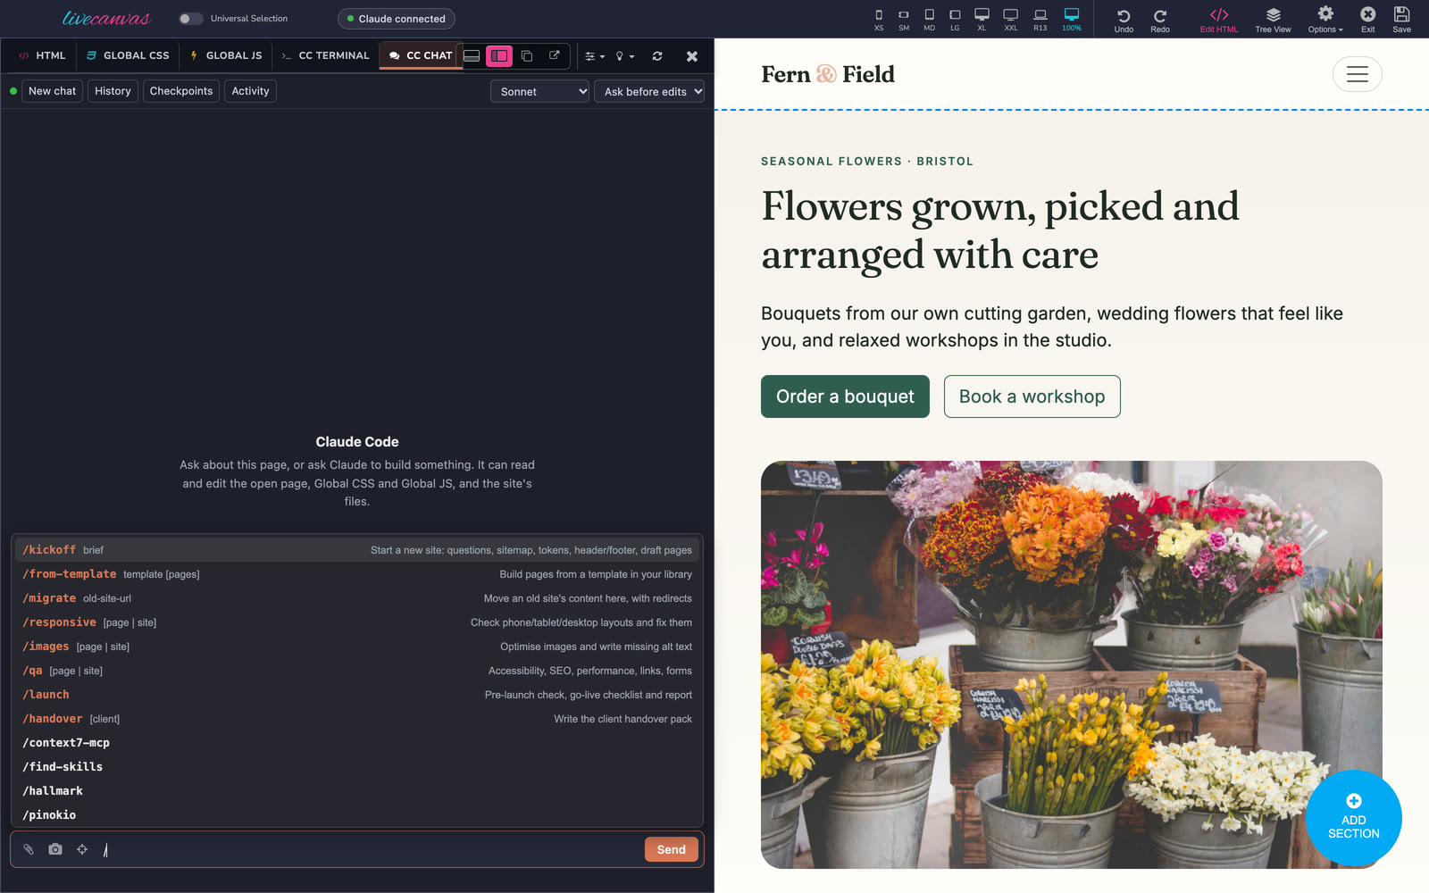The height and width of the screenshot is (893, 1429).
Task: Open the Sonnet model dropdown
Action: click(x=539, y=91)
